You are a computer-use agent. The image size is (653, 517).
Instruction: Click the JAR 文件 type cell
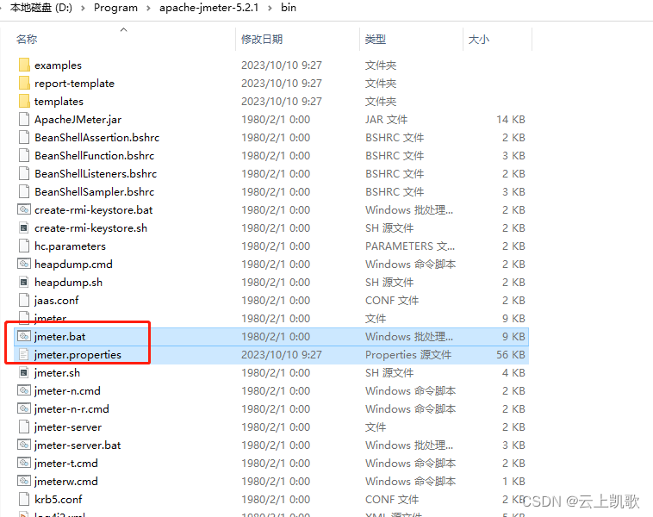(x=386, y=120)
